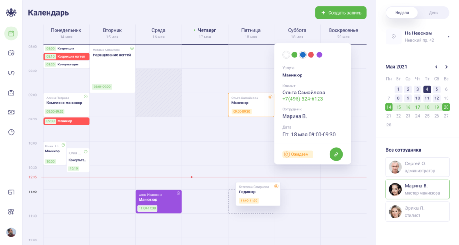Open the card window sidebar icon

(11, 192)
